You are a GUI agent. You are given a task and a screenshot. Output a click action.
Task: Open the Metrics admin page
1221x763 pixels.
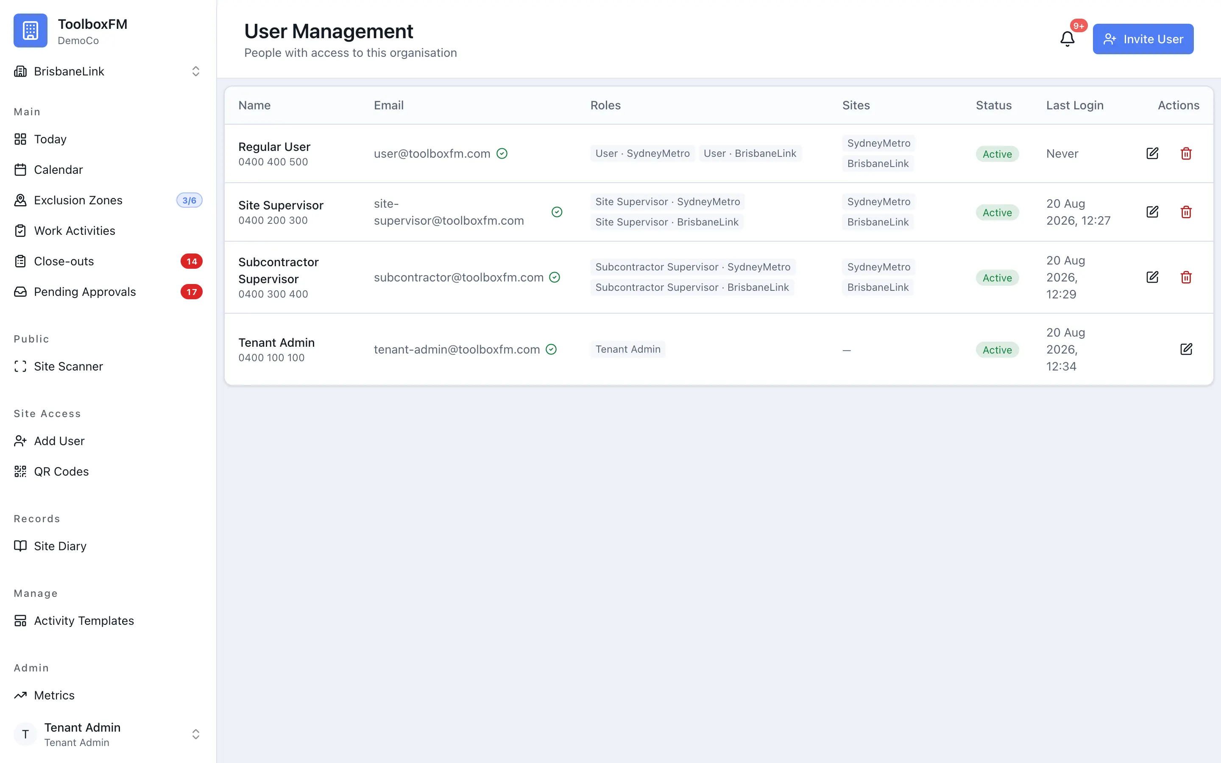[108, 695]
